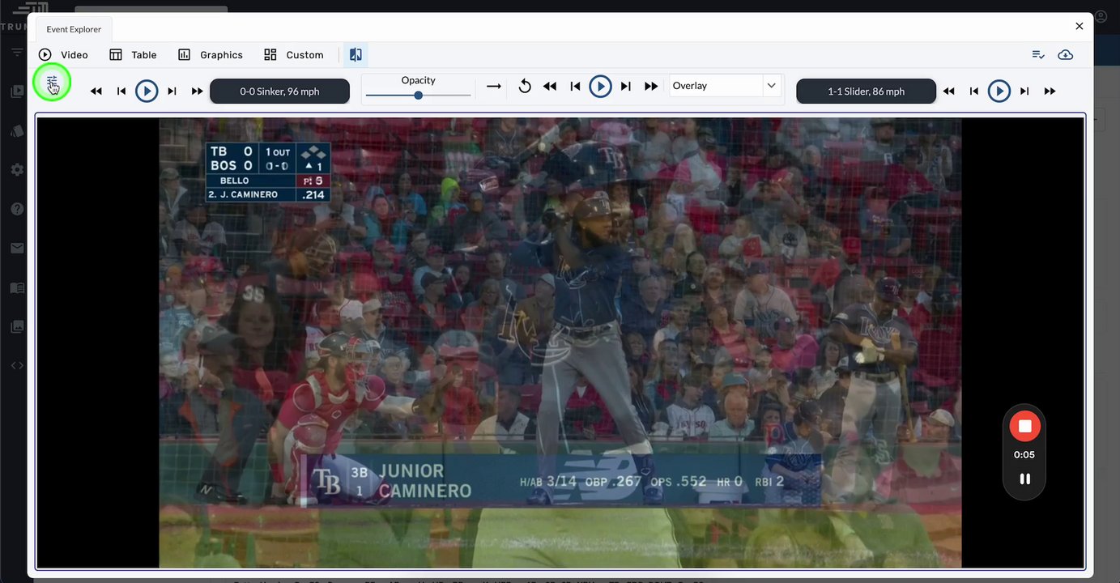Click the 1-1 Slider, 86 mph label
Viewport: 1120px width, 583px height.
(866, 91)
